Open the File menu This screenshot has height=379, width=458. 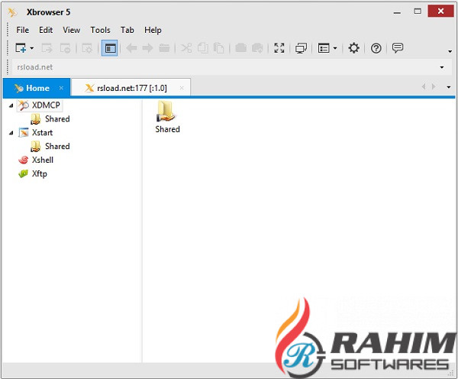tap(22, 30)
